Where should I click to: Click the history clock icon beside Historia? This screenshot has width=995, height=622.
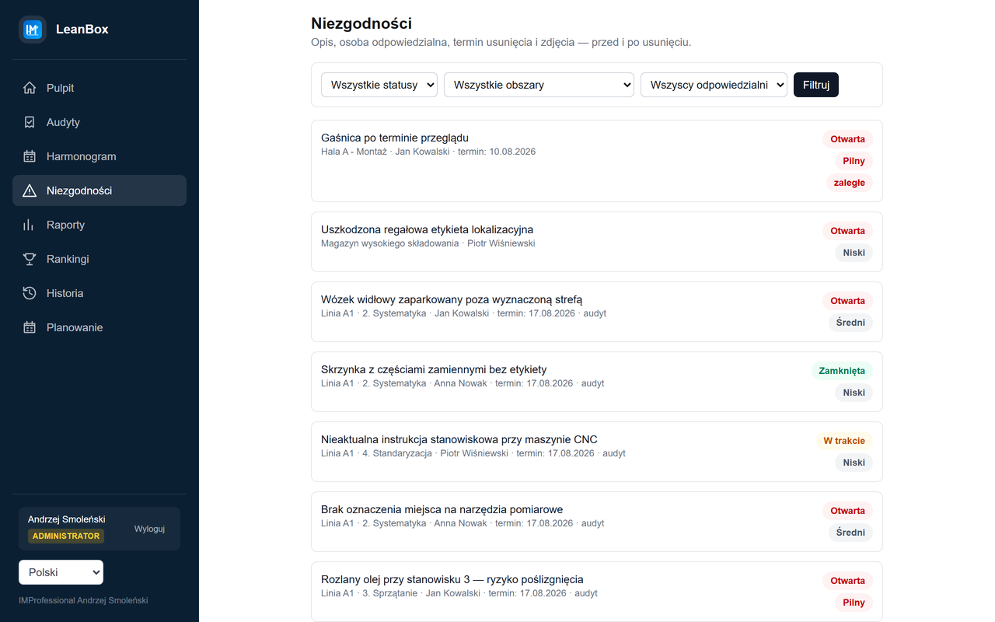click(30, 293)
